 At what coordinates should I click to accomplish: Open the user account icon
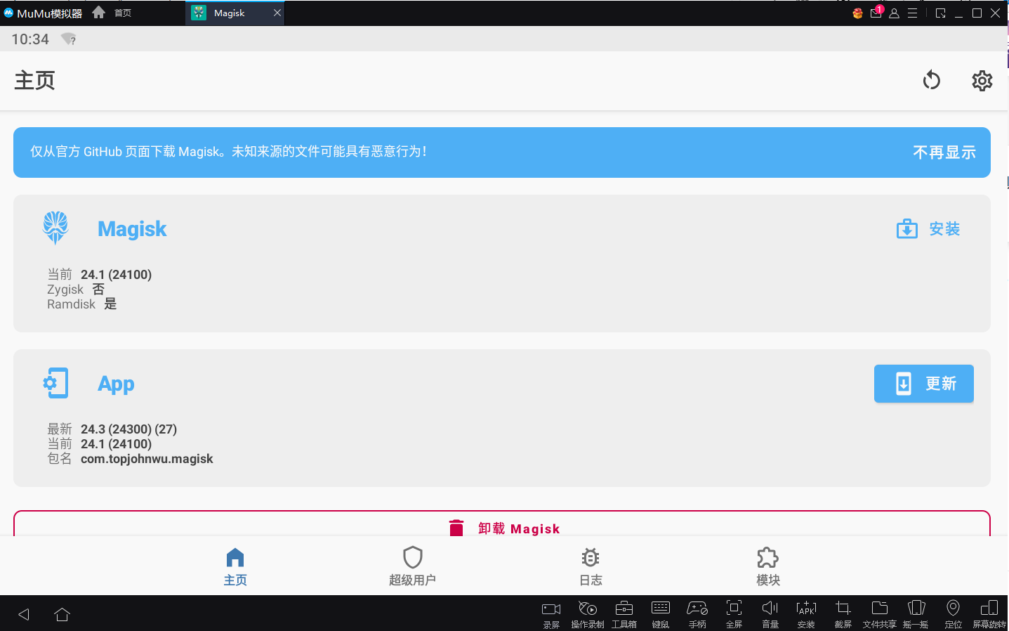(x=894, y=13)
